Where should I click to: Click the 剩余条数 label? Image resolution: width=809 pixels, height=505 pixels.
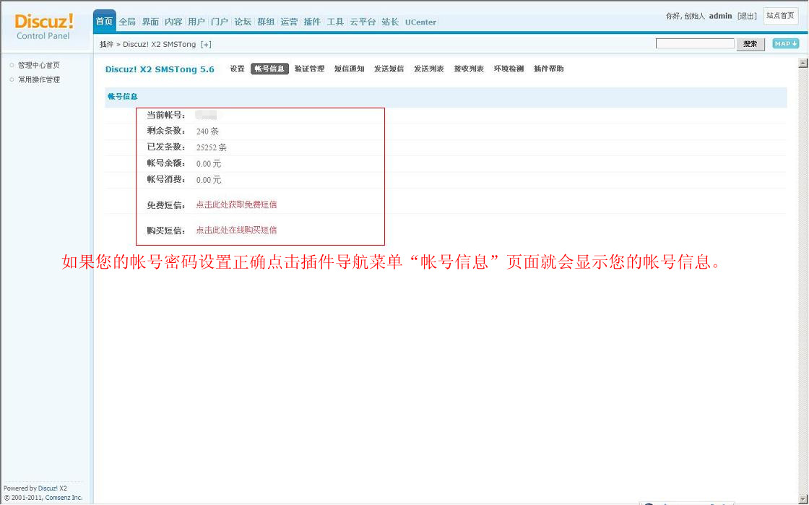click(166, 131)
